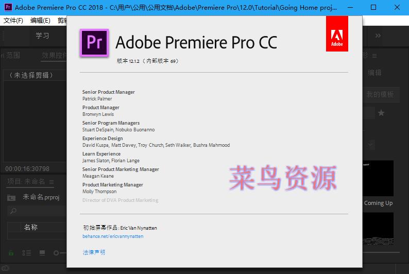Open the 编辑(E) menu
This screenshot has width=409, height=274.
(x=40, y=20)
